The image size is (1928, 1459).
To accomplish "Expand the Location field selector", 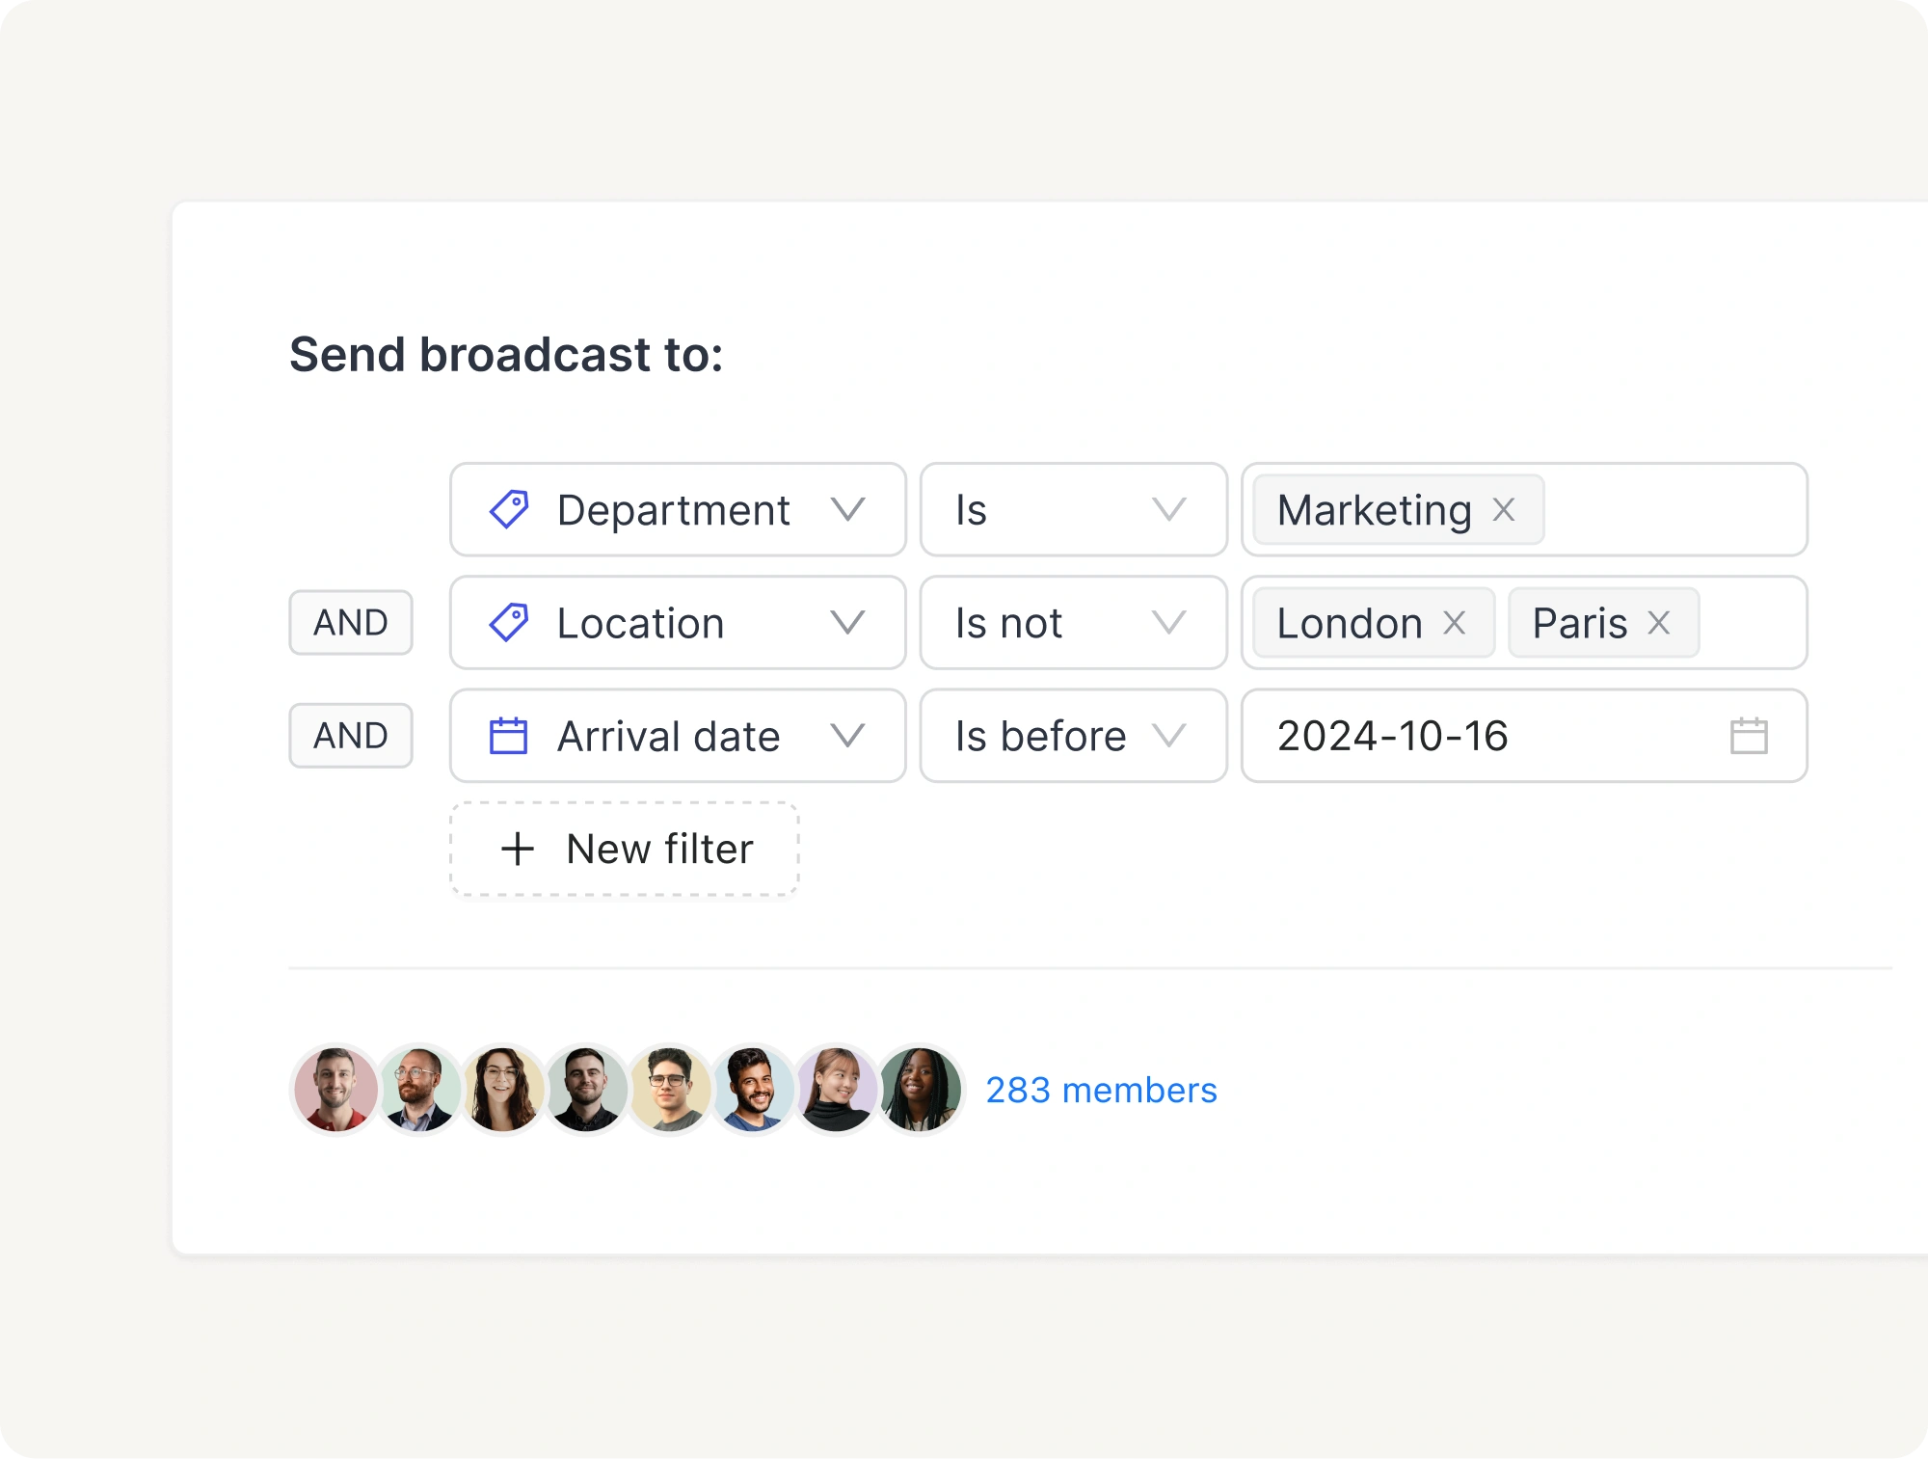I will point(847,623).
